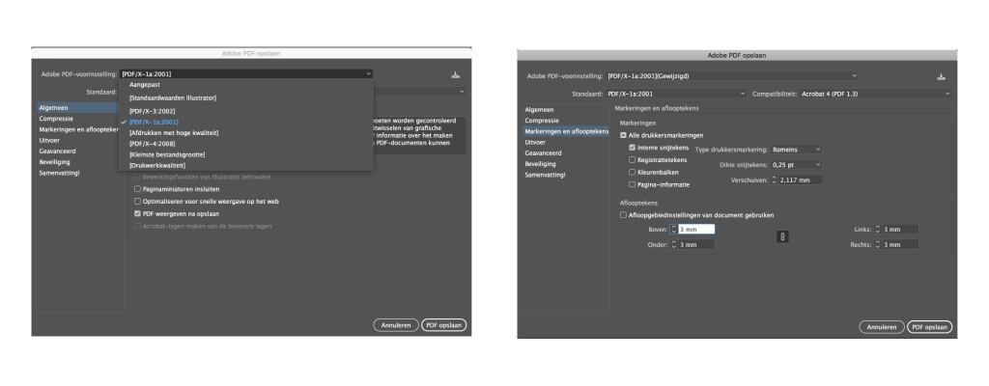Screen dimensions: 989x386
Task: Toggle Alle drukkersmarkeringen checkbox
Action: click(x=623, y=135)
